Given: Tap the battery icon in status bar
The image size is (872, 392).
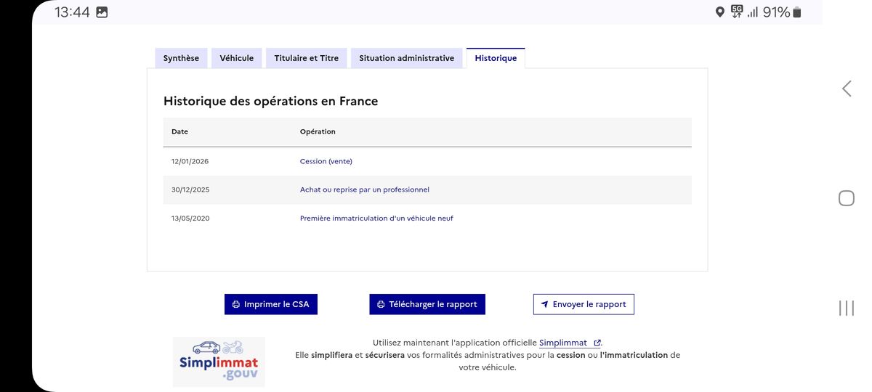Looking at the screenshot, I should pos(797,12).
